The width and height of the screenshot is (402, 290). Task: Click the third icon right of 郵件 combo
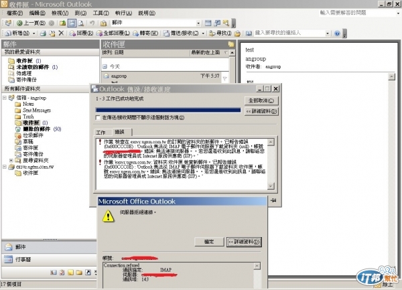point(226,23)
